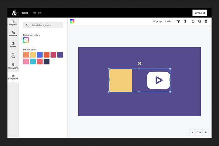Toggle the lock icon in toolbar
The height and width of the screenshot is (146, 219).
(x=193, y=21)
